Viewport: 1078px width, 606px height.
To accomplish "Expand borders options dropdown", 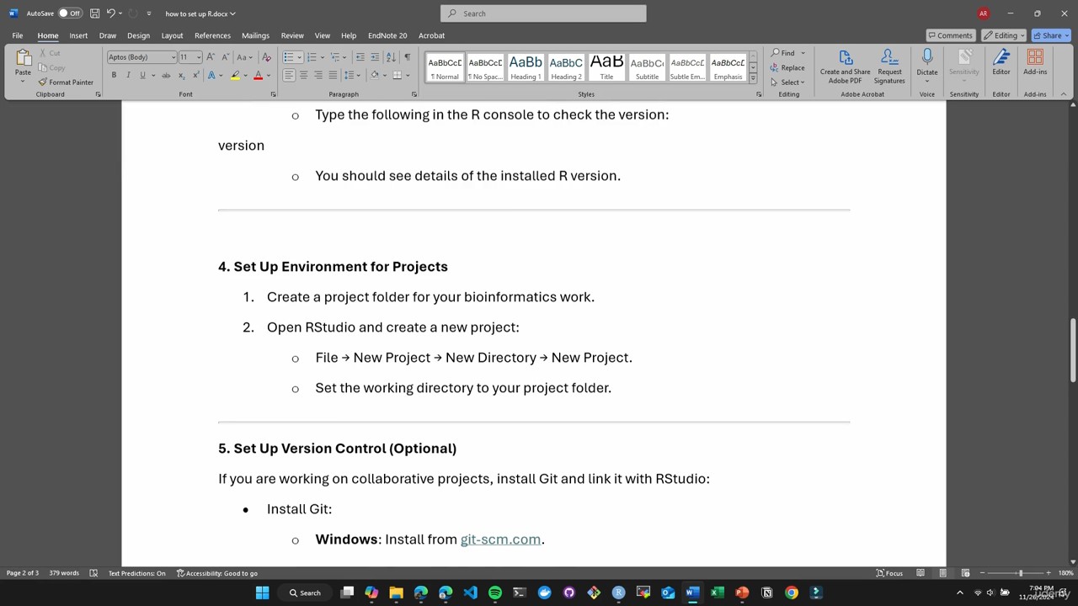I will coord(408,75).
